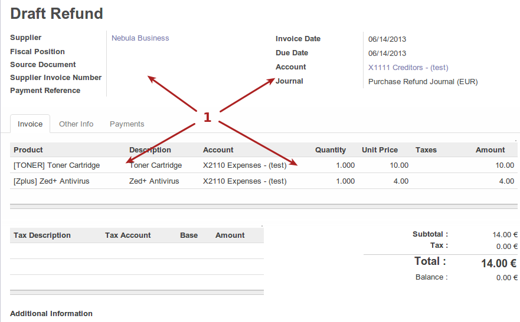Click the Description column header in invoice lines
The width and height of the screenshot is (520, 322).
coord(150,150)
